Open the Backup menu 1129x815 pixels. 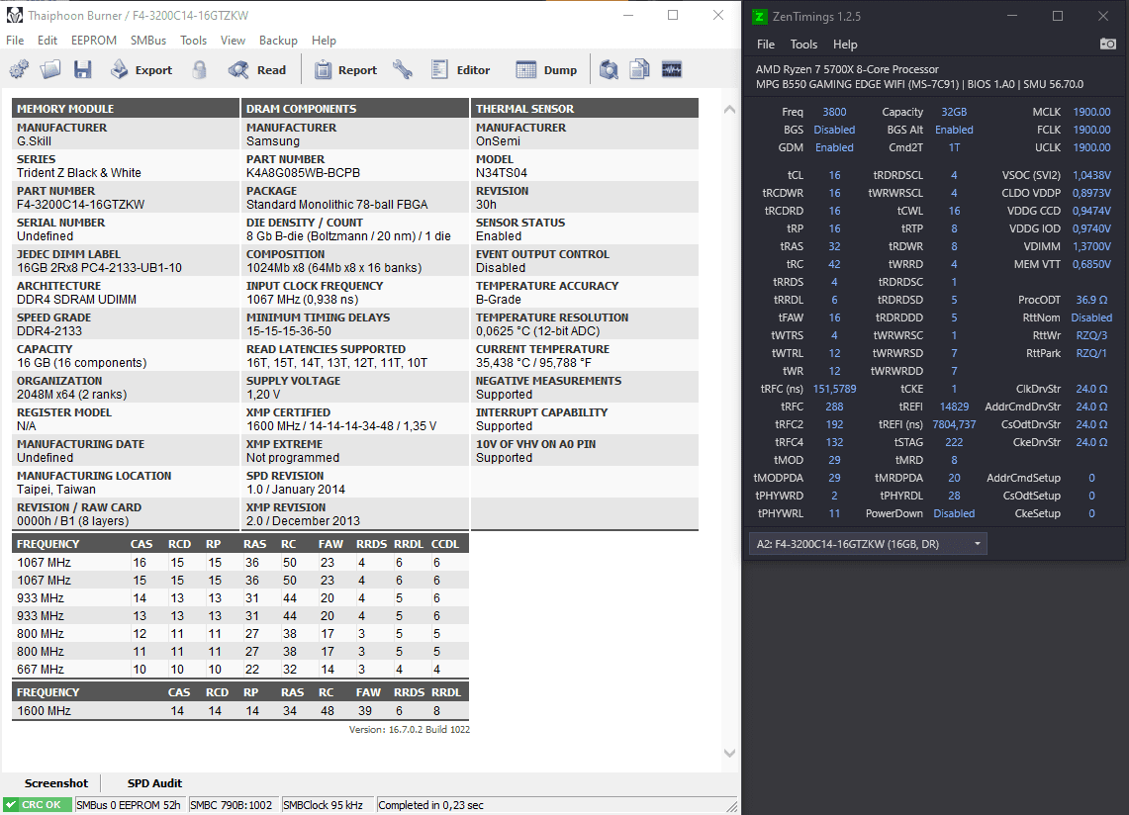click(278, 41)
